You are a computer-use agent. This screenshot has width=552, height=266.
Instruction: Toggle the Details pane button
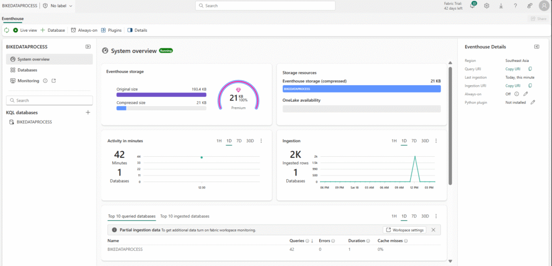[x=137, y=30]
